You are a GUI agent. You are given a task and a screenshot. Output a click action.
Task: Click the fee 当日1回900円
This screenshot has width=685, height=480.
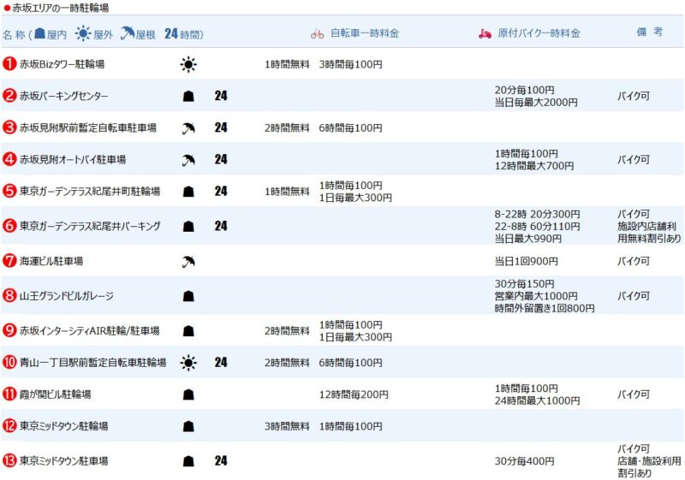click(x=527, y=261)
